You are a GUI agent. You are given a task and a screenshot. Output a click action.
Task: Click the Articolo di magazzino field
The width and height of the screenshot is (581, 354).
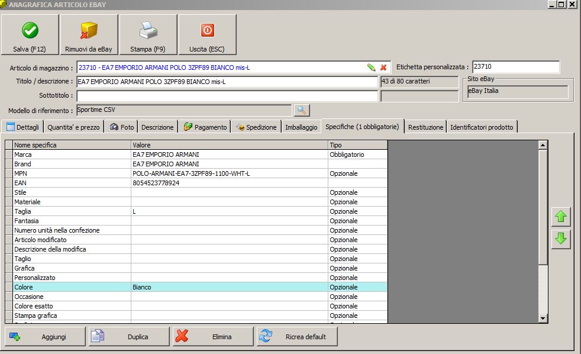[234, 67]
